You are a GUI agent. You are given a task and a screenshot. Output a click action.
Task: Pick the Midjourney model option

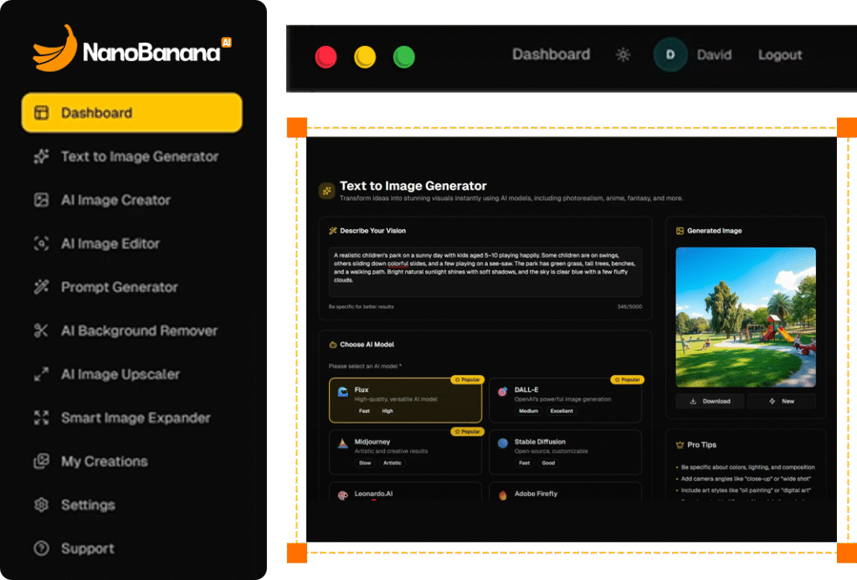click(406, 452)
